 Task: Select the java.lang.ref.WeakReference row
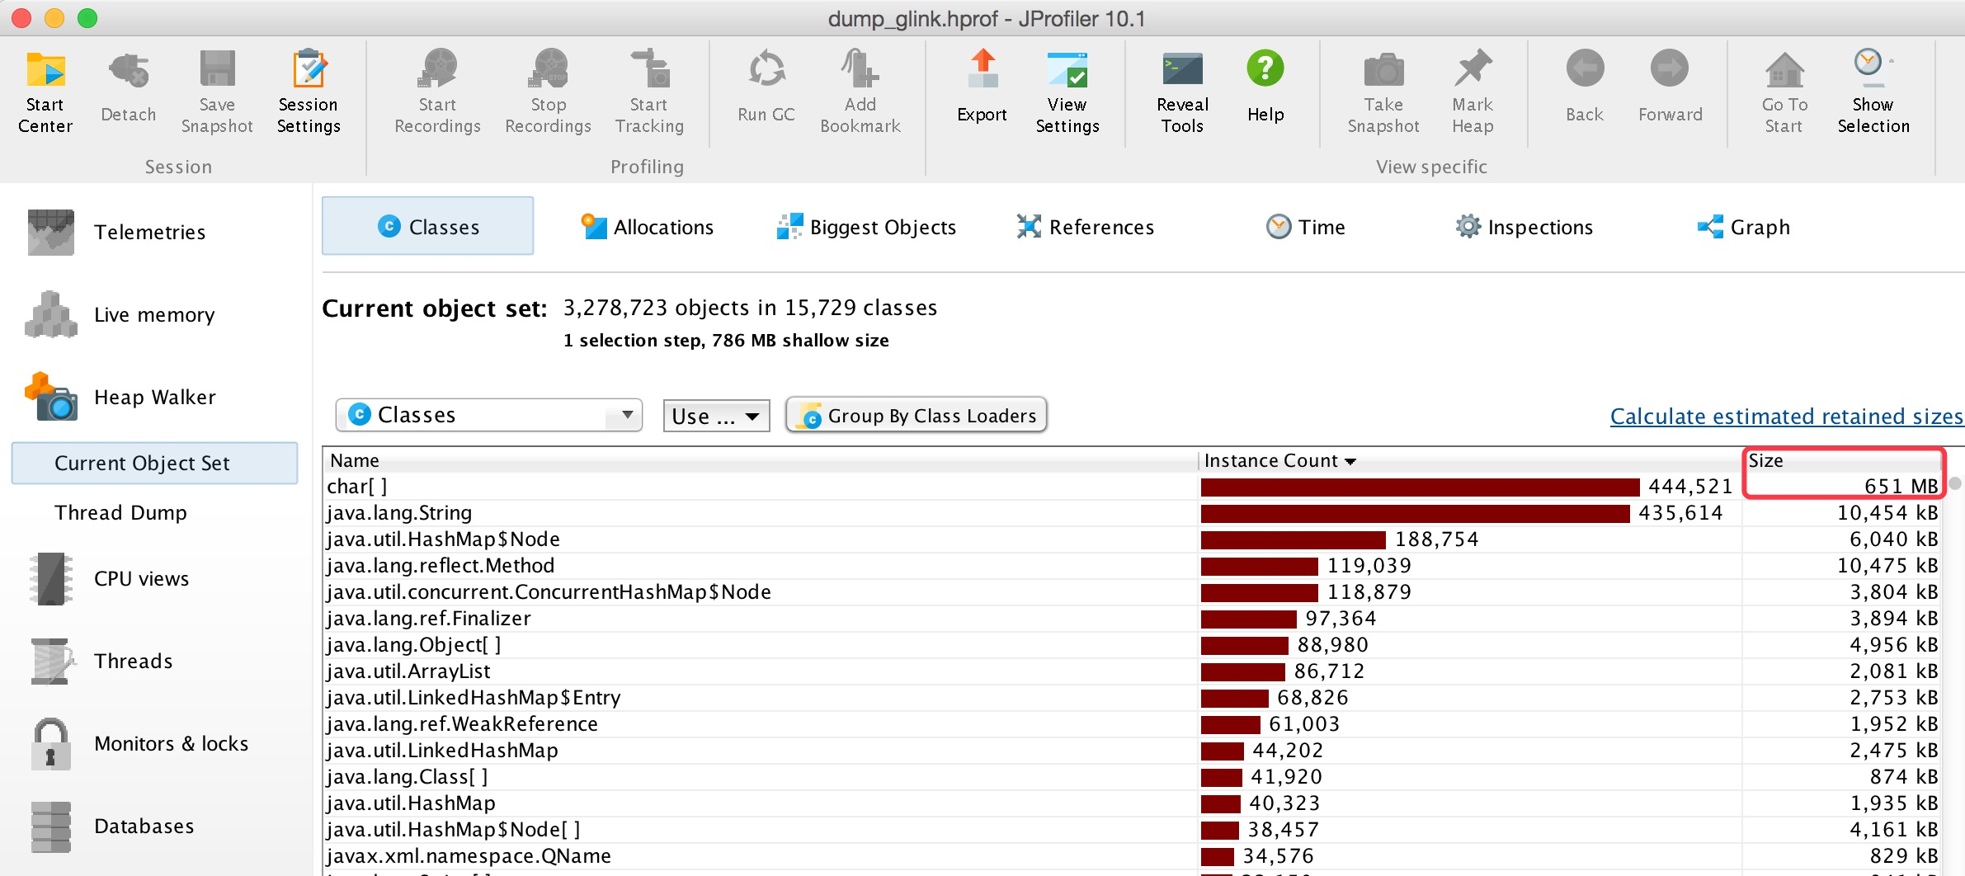1132,724
